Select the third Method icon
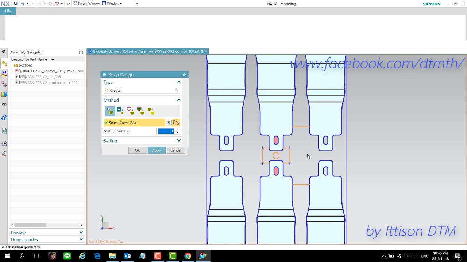 [130, 111]
